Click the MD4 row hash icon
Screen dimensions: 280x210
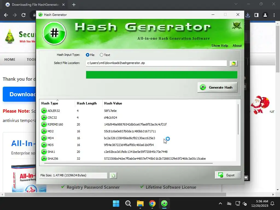pyautogui.click(x=44, y=138)
